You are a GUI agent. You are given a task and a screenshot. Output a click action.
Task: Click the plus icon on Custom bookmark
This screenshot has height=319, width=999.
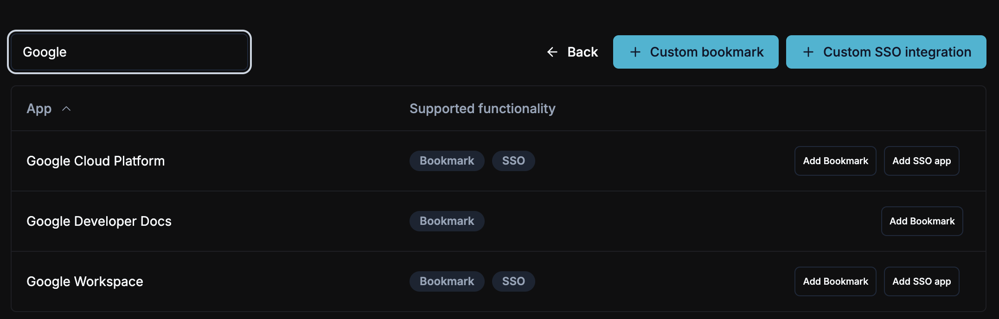point(635,52)
